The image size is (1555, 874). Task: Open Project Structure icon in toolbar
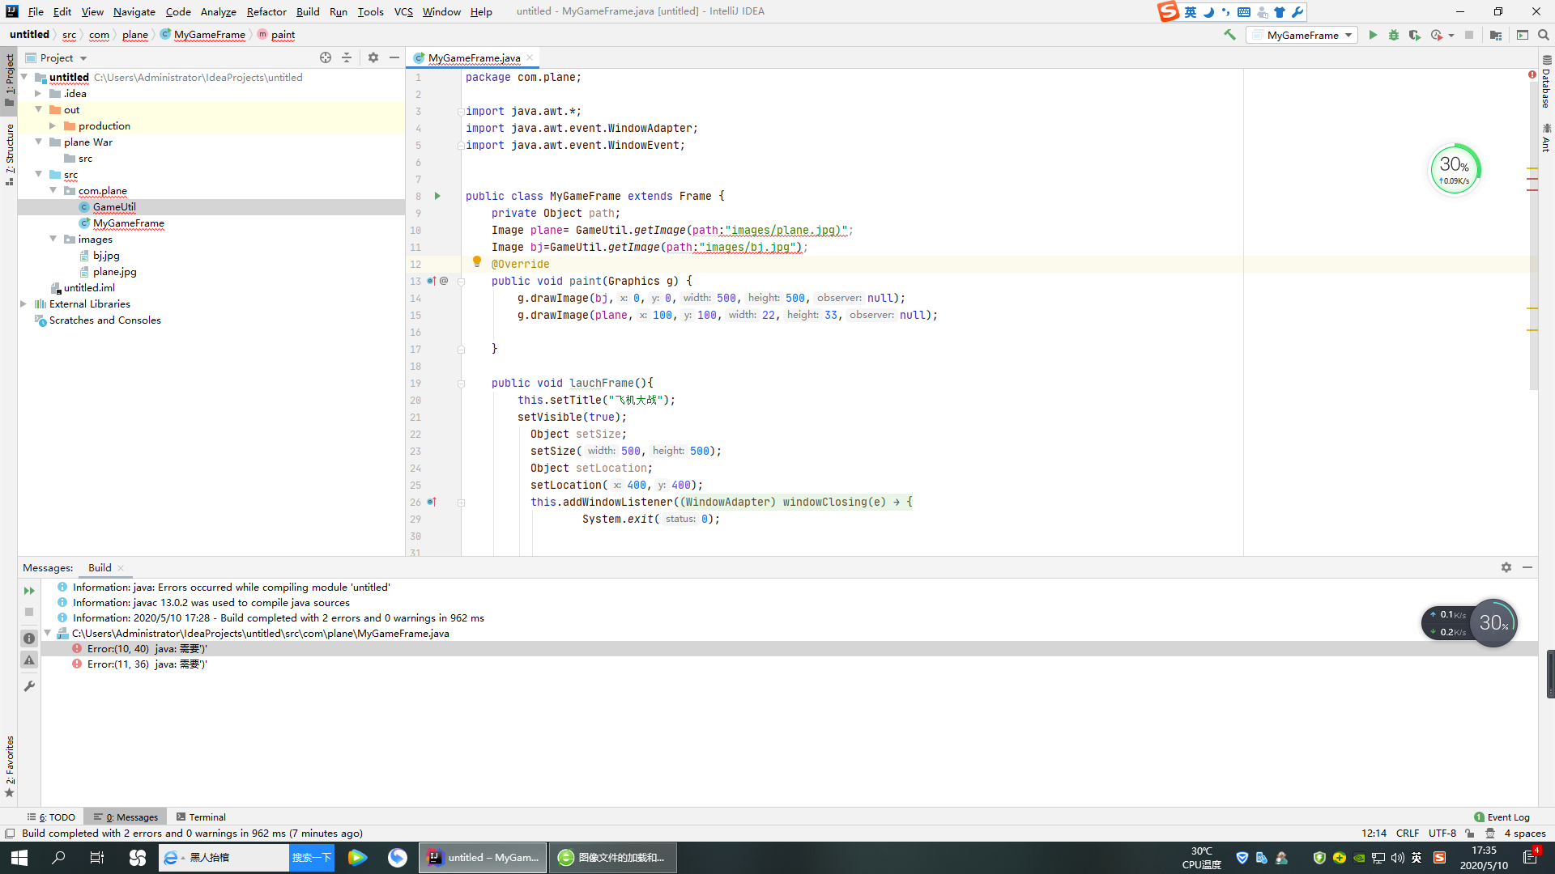pyautogui.click(x=1496, y=35)
